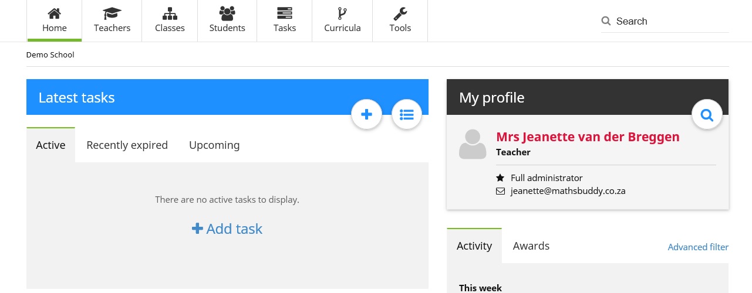The width and height of the screenshot is (752, 293).
Task: Click the Add task link
Action: point(227,229)
